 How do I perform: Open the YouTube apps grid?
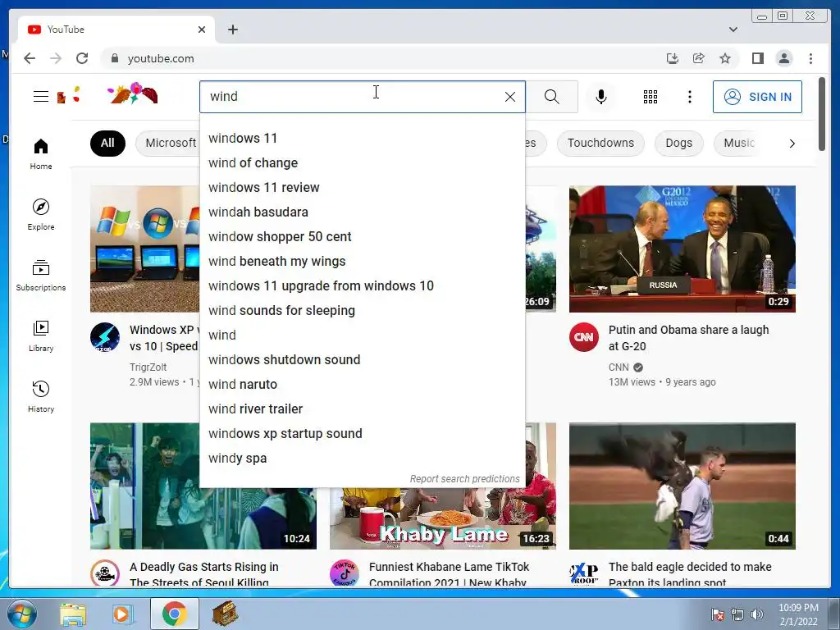(x=651, y=97)
